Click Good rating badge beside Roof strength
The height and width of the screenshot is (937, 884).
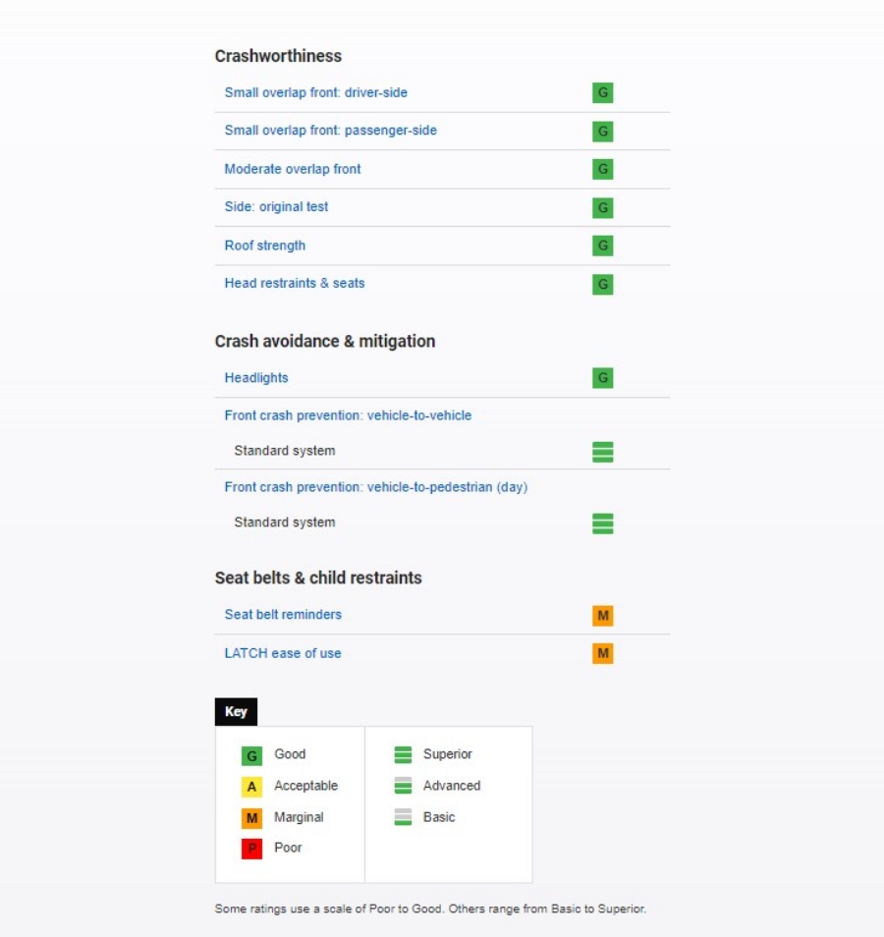tap(602, 246)
